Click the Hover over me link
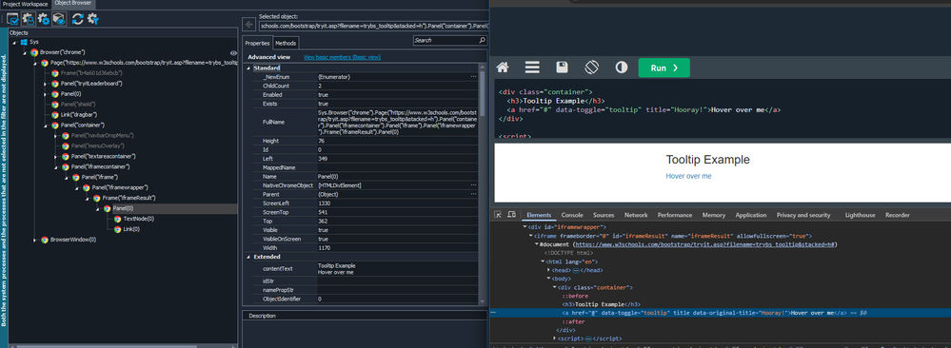 (x=688, y=176)
